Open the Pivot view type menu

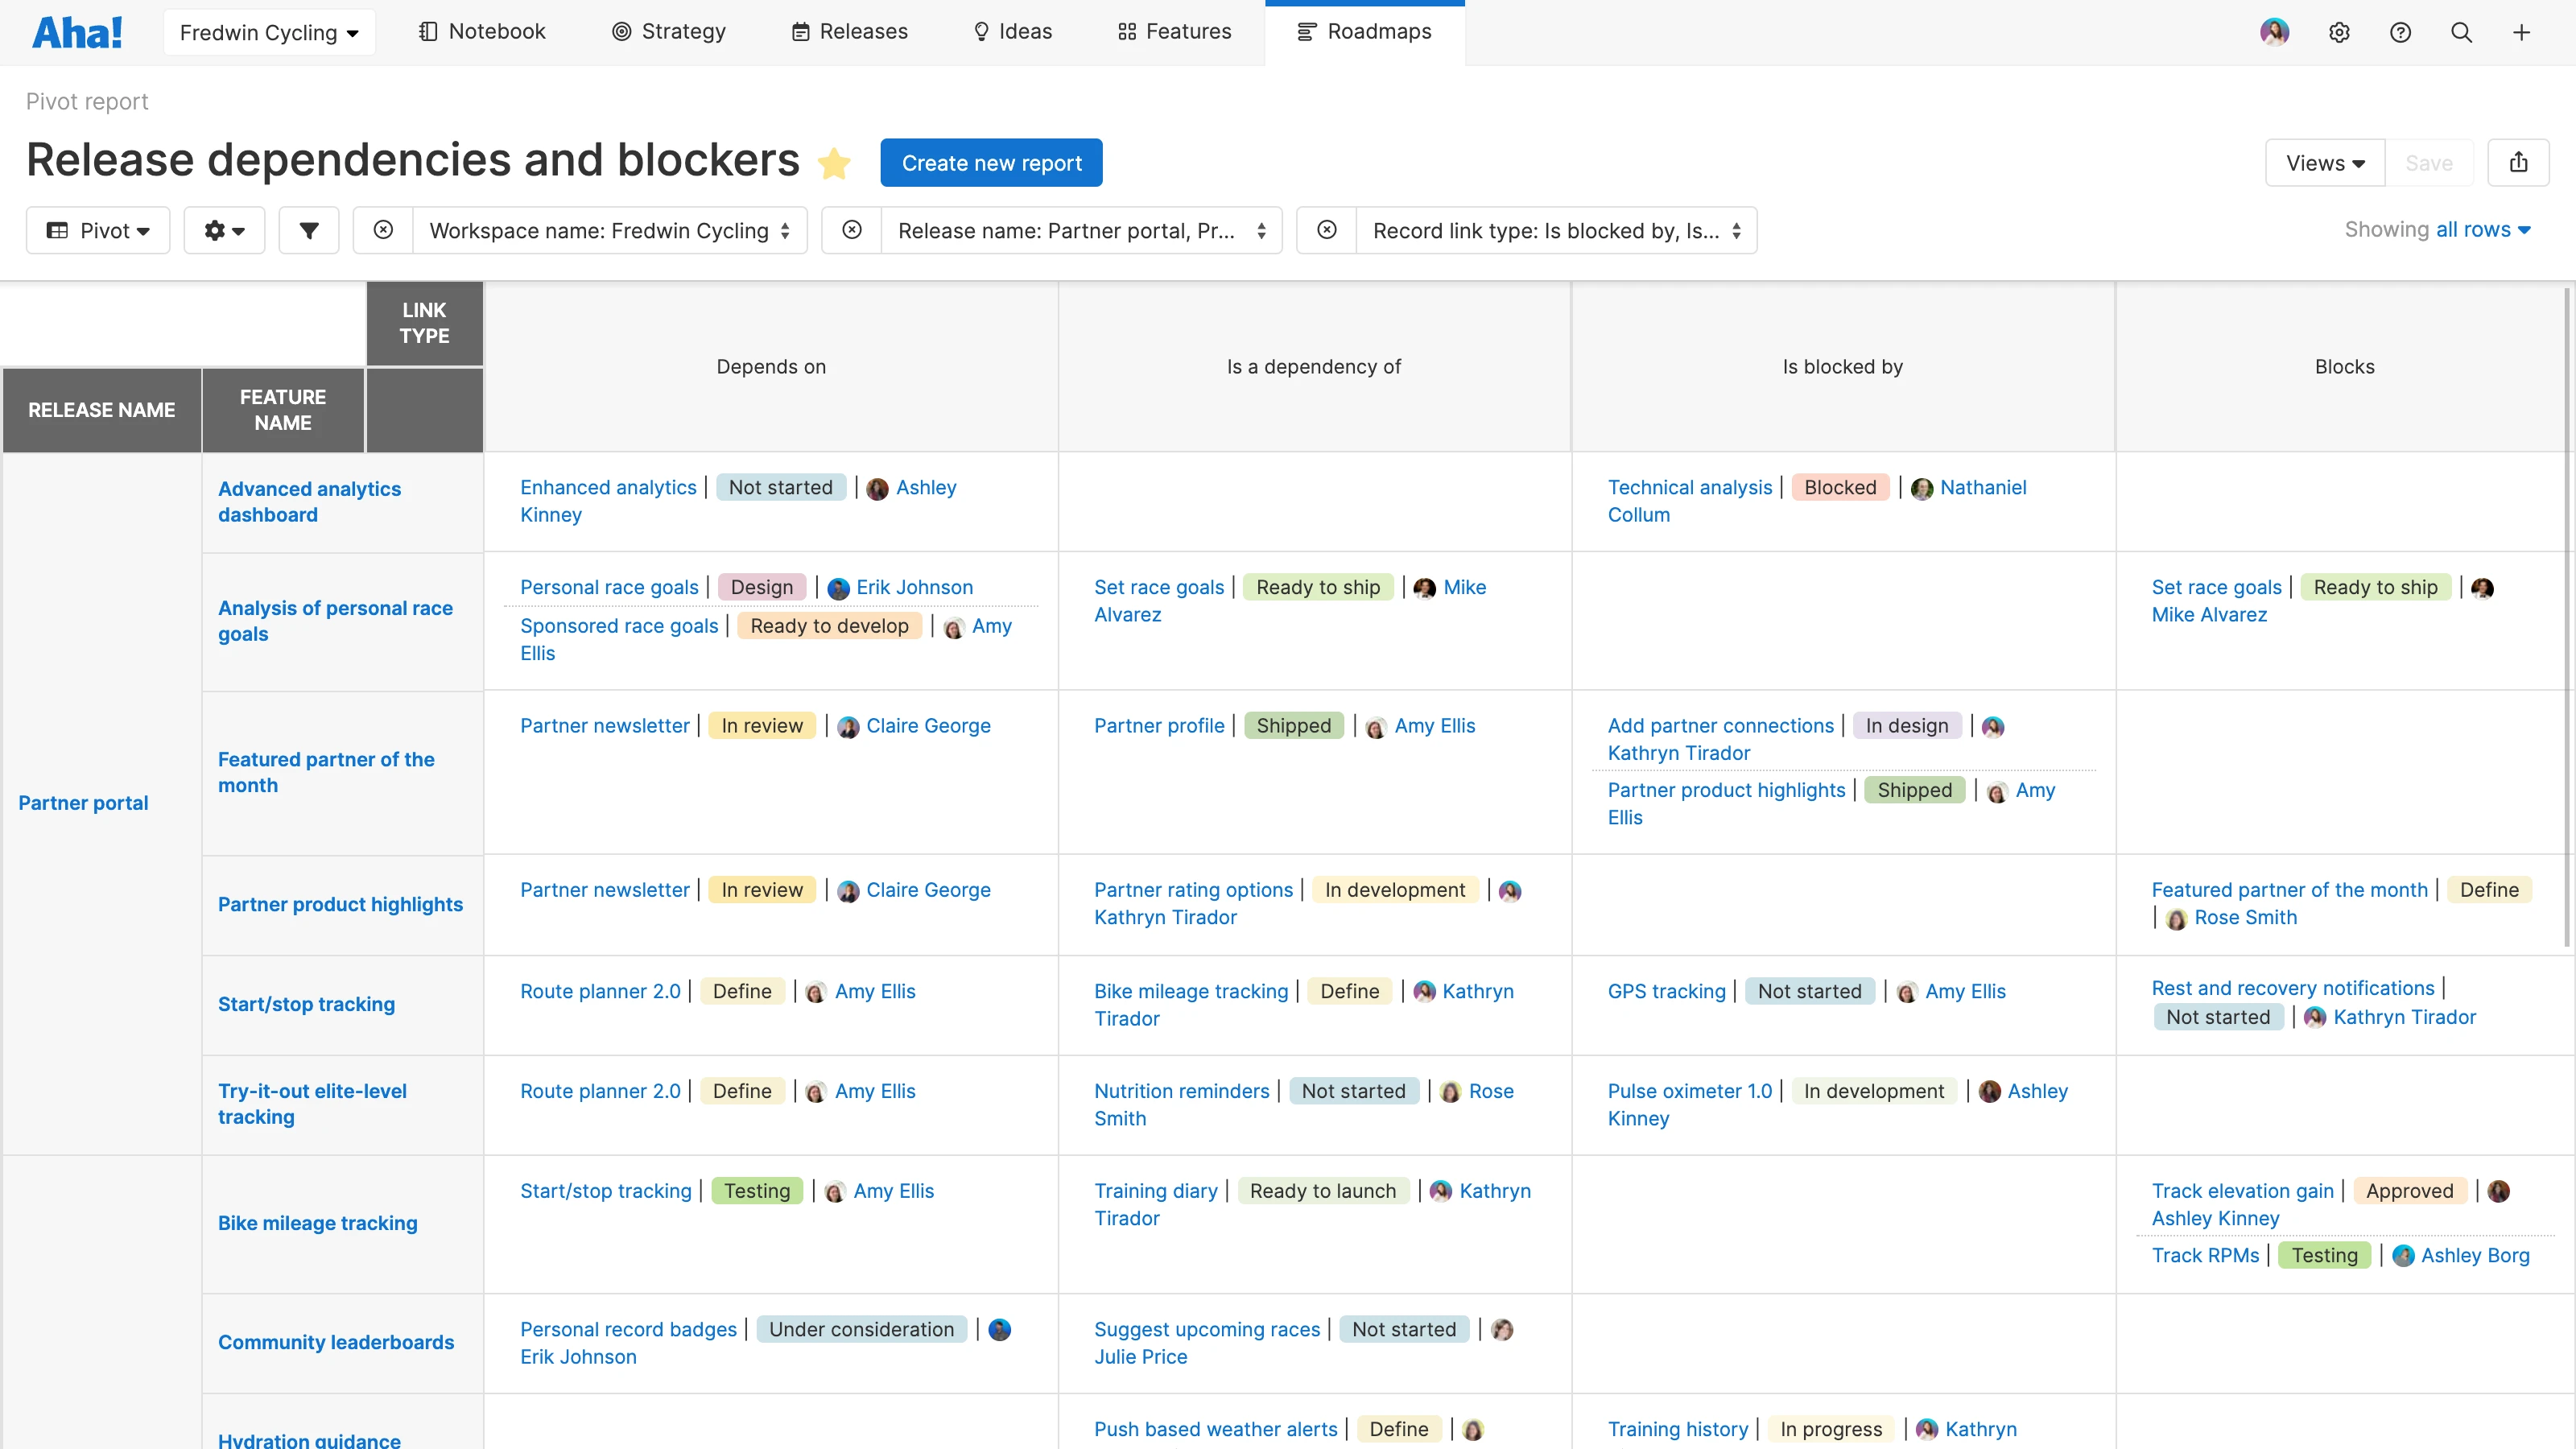97,230
